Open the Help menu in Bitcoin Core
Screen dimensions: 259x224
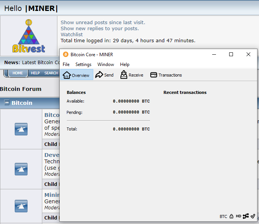125,64
